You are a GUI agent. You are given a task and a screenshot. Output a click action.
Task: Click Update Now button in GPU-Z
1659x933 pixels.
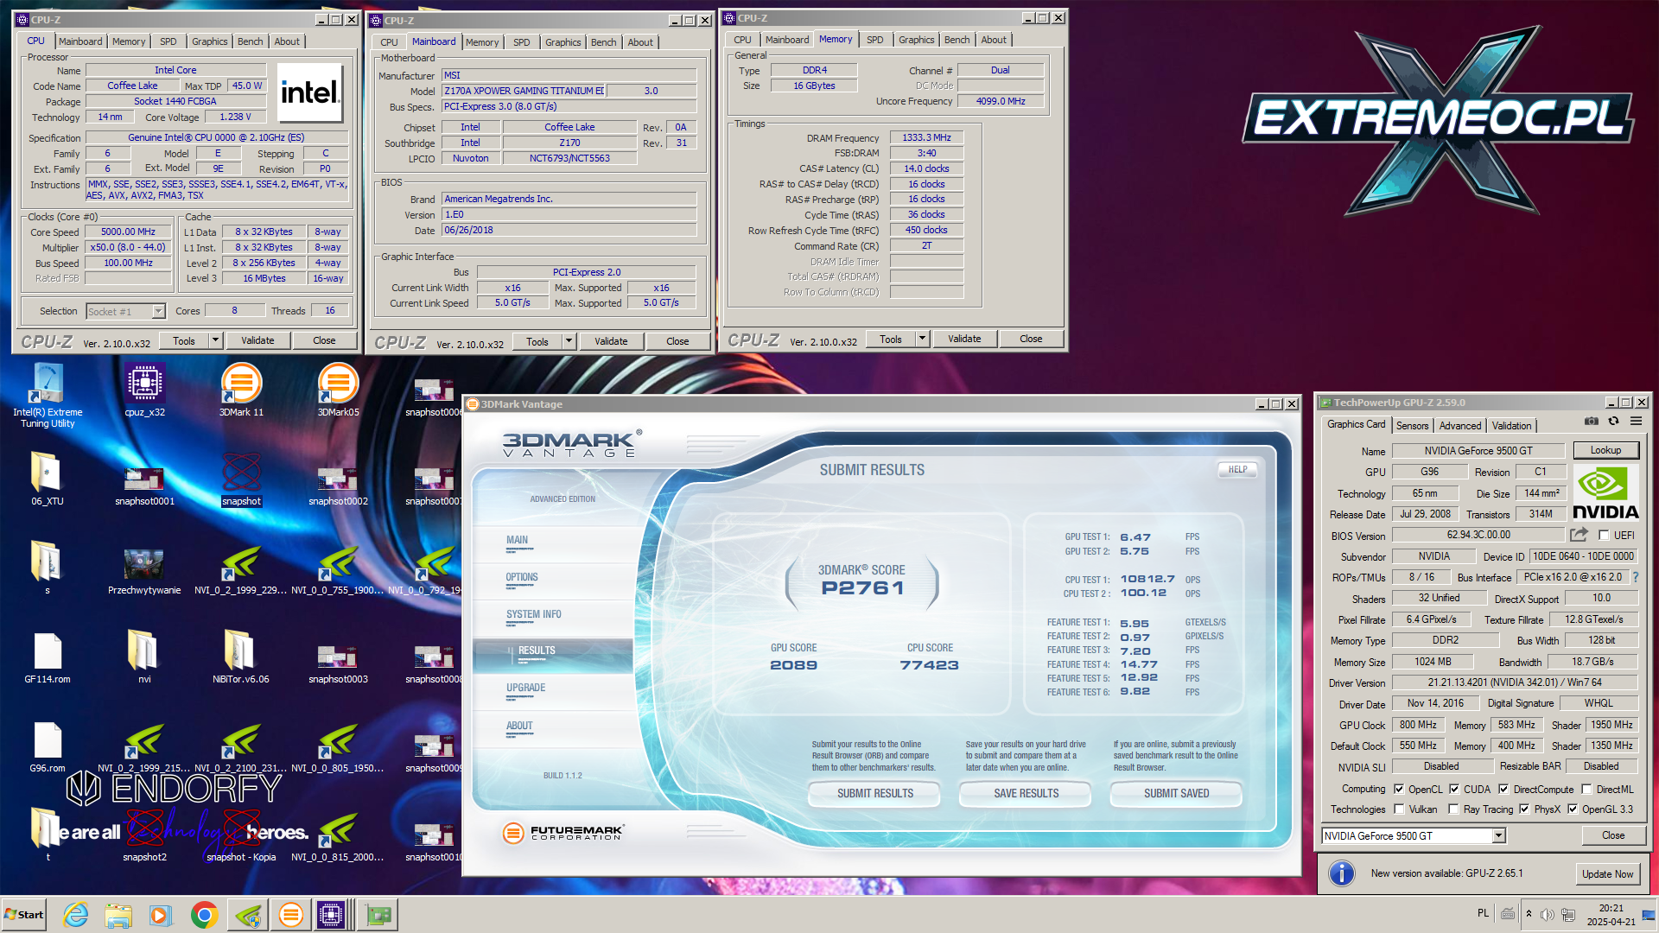(x=1607, y=873)
